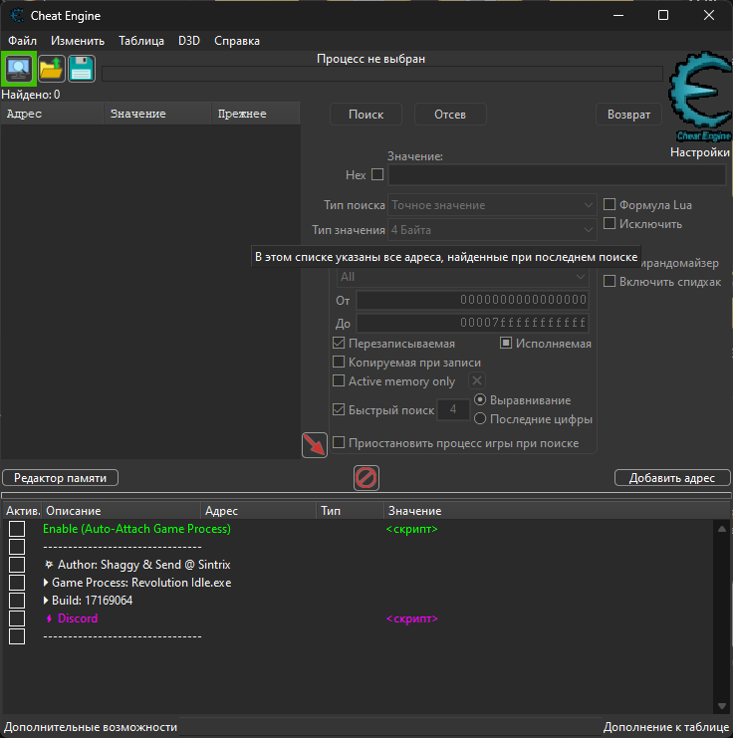Image resolution: width=733 pixels, height=738 pixels.
Task: Click the red arrow add-to-list icon
Action: pos(315,445)
